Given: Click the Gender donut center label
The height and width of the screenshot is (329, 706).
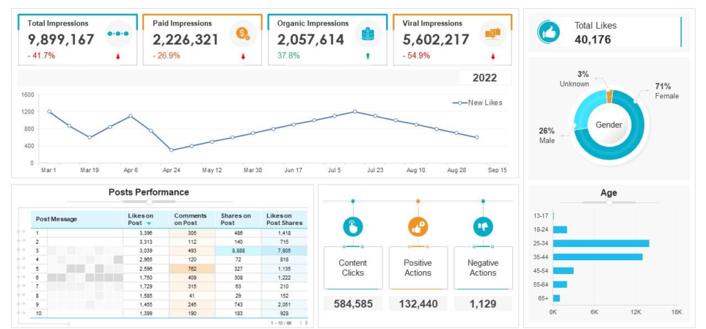Looking at the screenshot, I should click(609, 125).
